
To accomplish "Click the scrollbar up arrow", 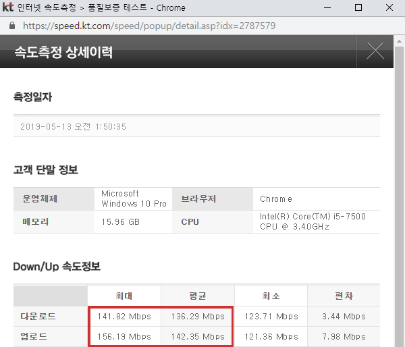I will 399,41.
